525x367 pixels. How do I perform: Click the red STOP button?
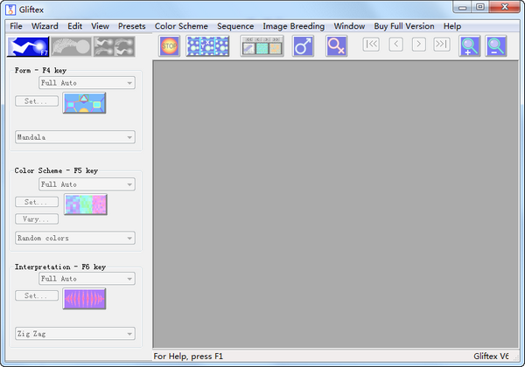[x=169, y=46]
